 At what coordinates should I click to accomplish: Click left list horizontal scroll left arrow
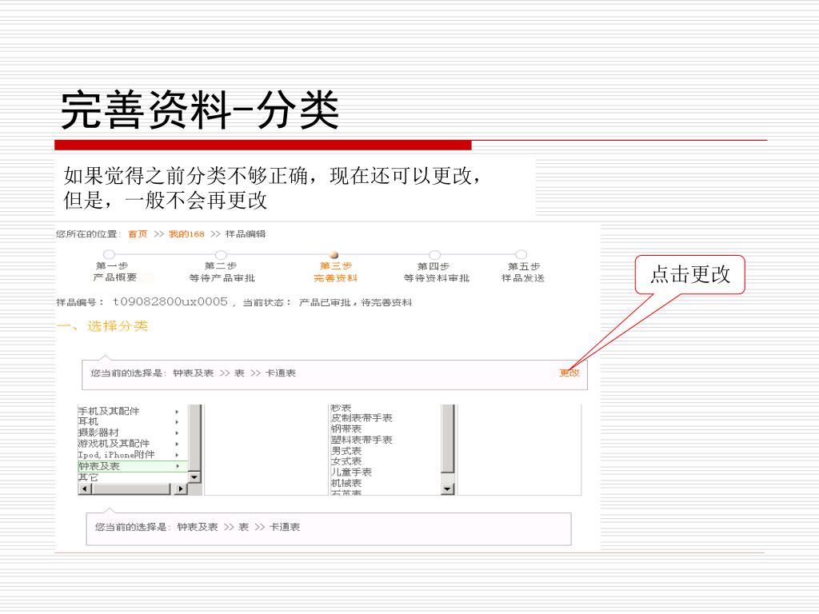84,488
